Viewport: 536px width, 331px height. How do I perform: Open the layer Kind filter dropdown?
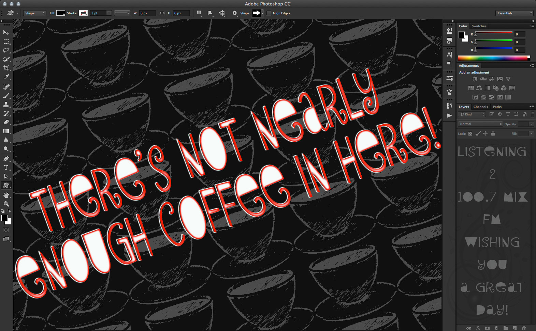(472, 114)
